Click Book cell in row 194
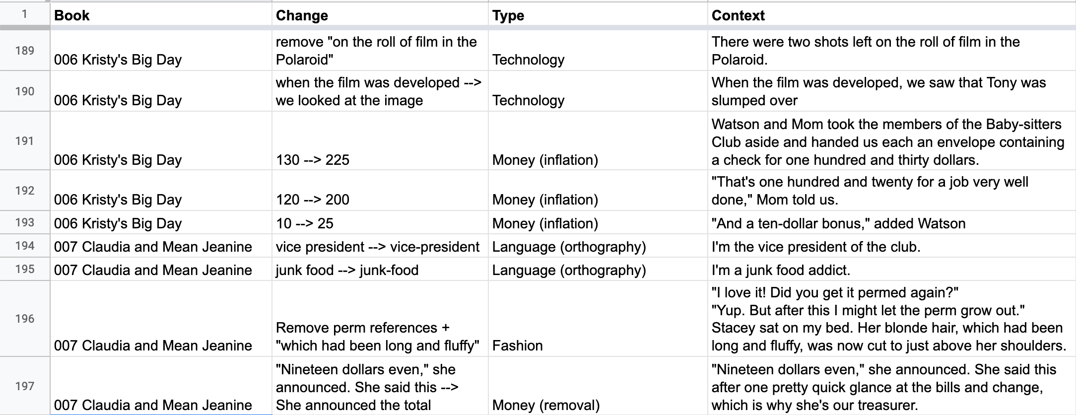The height and width of the screenshot is (415, 1076). pyautogui.click(x=161, y=246)
